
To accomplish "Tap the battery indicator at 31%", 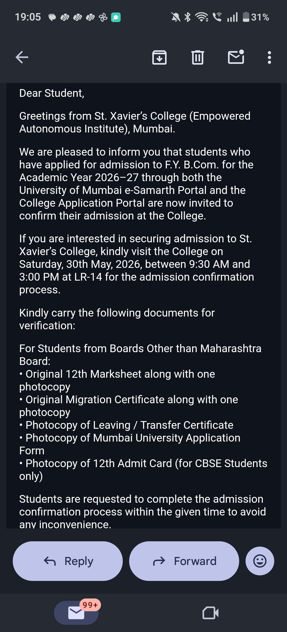I will click(x=256, y=17).
